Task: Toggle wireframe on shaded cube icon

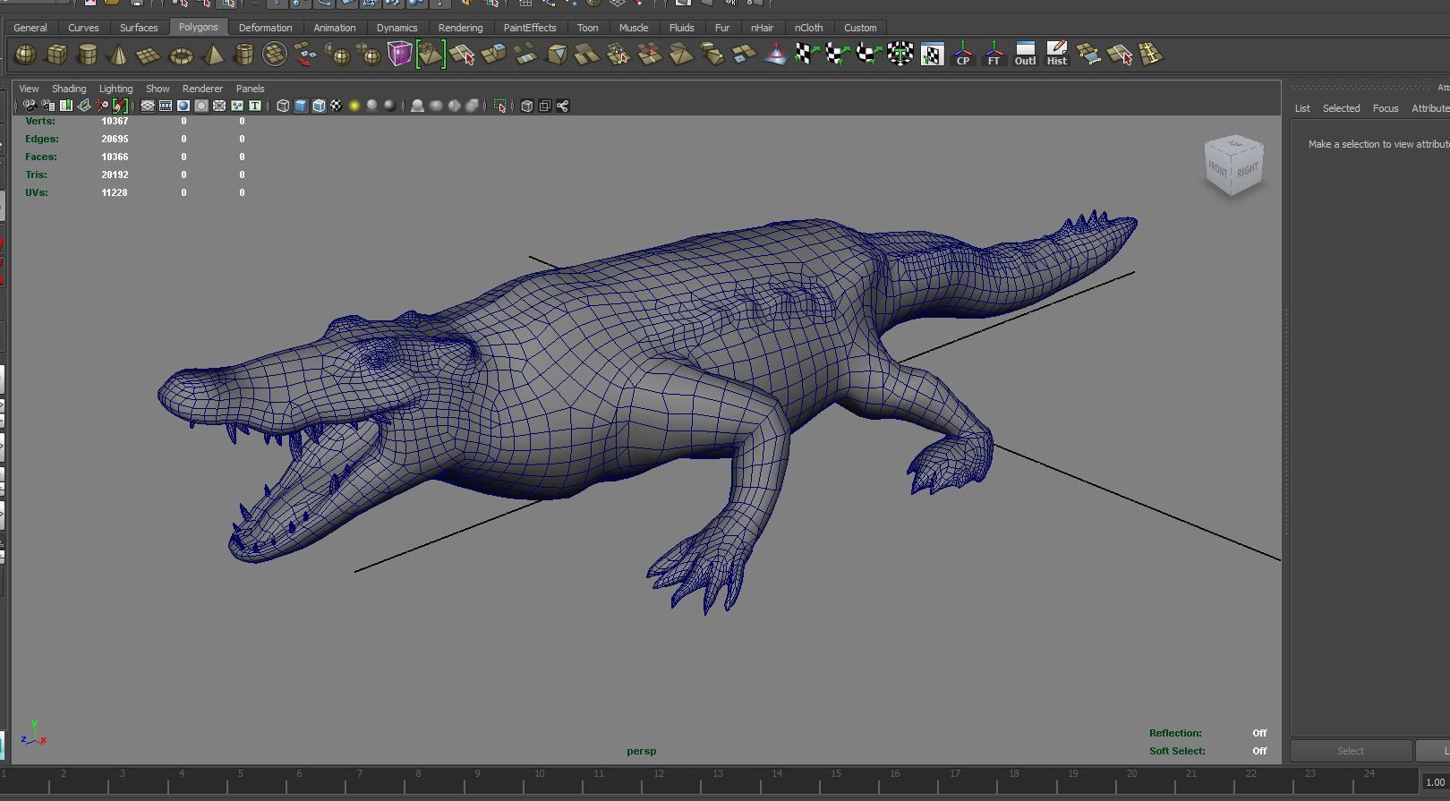Action: click(319, 106)
